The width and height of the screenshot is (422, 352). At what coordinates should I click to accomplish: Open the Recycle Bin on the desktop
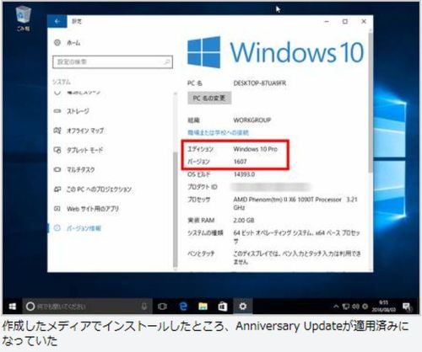pyautogui.click(x=23, y=18)
